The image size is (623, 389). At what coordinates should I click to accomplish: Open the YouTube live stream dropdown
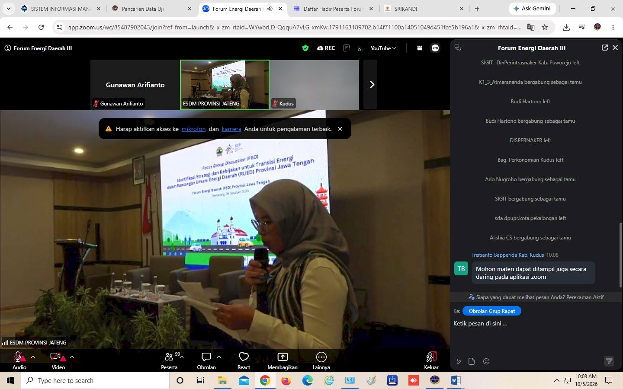click(x=383, y=48)
